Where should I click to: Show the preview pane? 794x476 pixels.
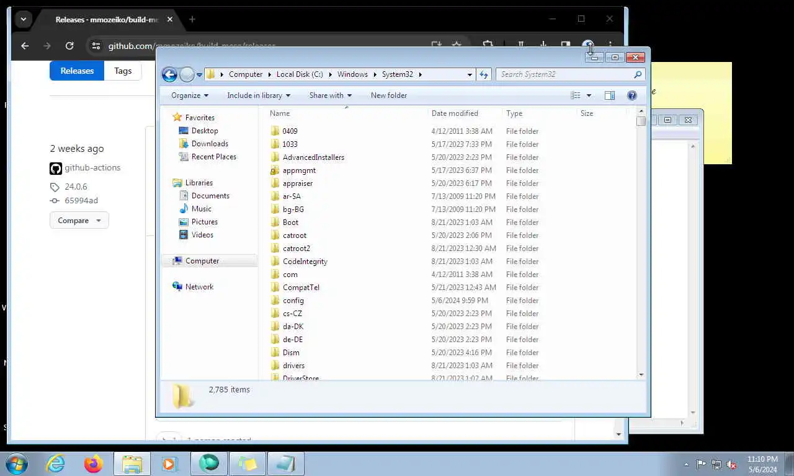click(x=610, y=95)
